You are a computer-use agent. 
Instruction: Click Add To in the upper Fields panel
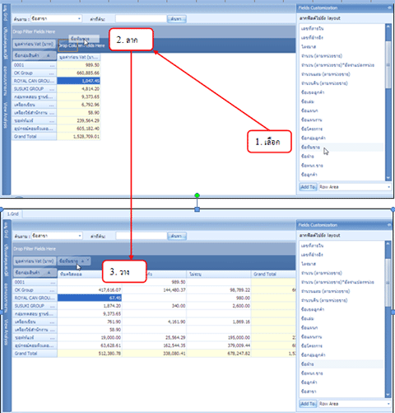309,187
